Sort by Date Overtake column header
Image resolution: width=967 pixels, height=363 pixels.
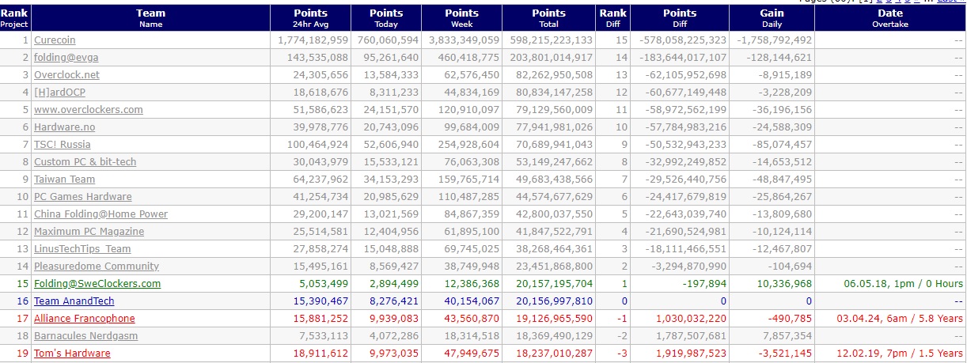point(889,18)
